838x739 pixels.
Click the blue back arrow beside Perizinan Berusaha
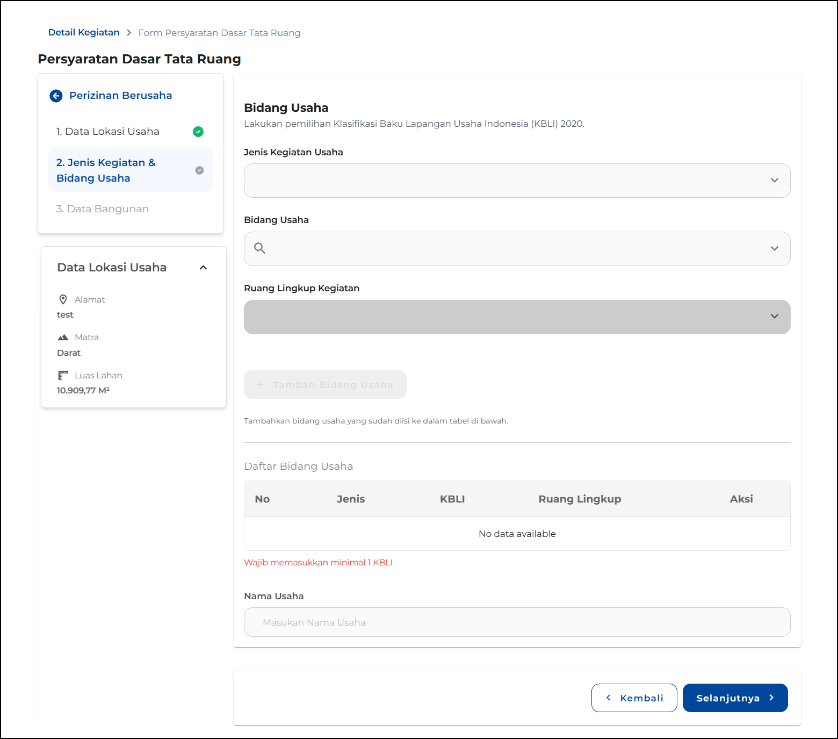[x=56, y=96]
